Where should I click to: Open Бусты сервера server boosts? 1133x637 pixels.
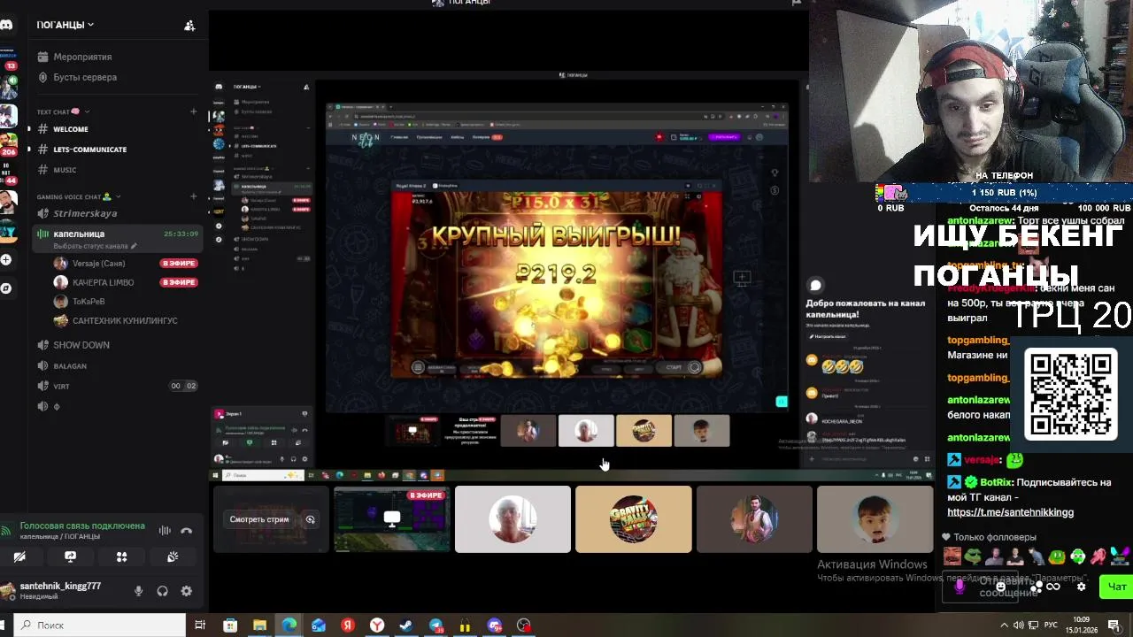[x=85, y=77]
